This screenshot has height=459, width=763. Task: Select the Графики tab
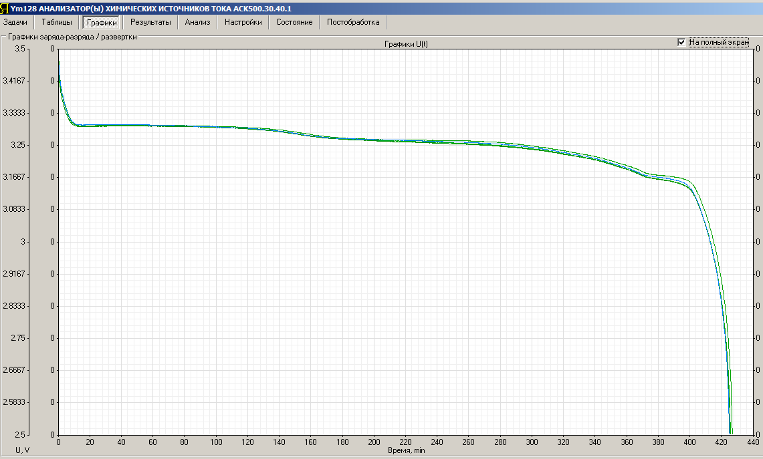[x=102, y=22]
